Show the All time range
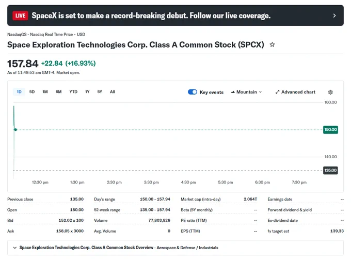351x259 pixels. 113,92
